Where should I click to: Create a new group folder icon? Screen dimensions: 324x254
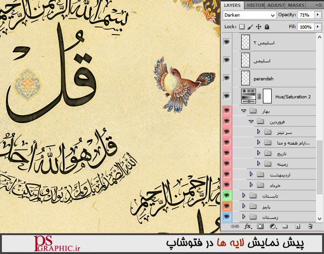(285, 226)
